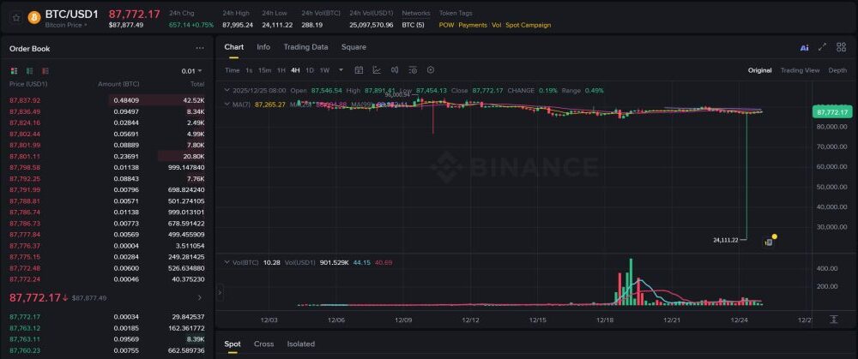
Task: Select the 4H chart interval
Action: coord(295,70)
